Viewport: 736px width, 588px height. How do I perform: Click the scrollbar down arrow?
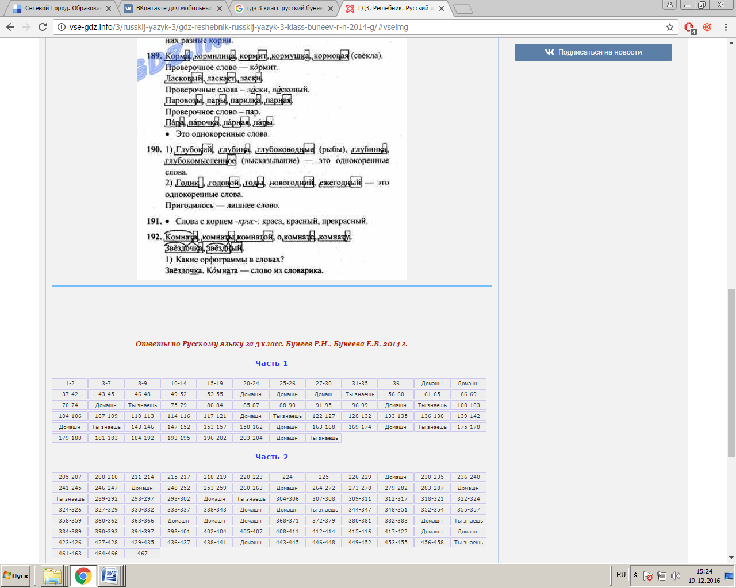[731, 558]
